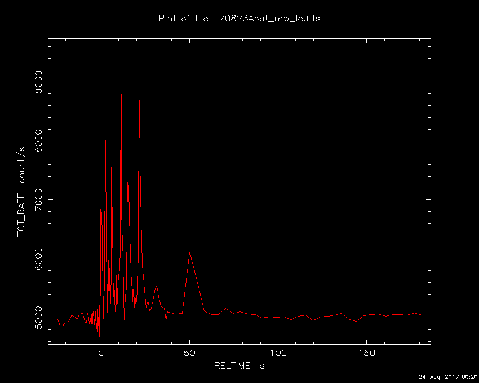Click the 'TOT_RATE count/s' y-axis label
This screenshot has width=479, height=383.
(21, 192)
